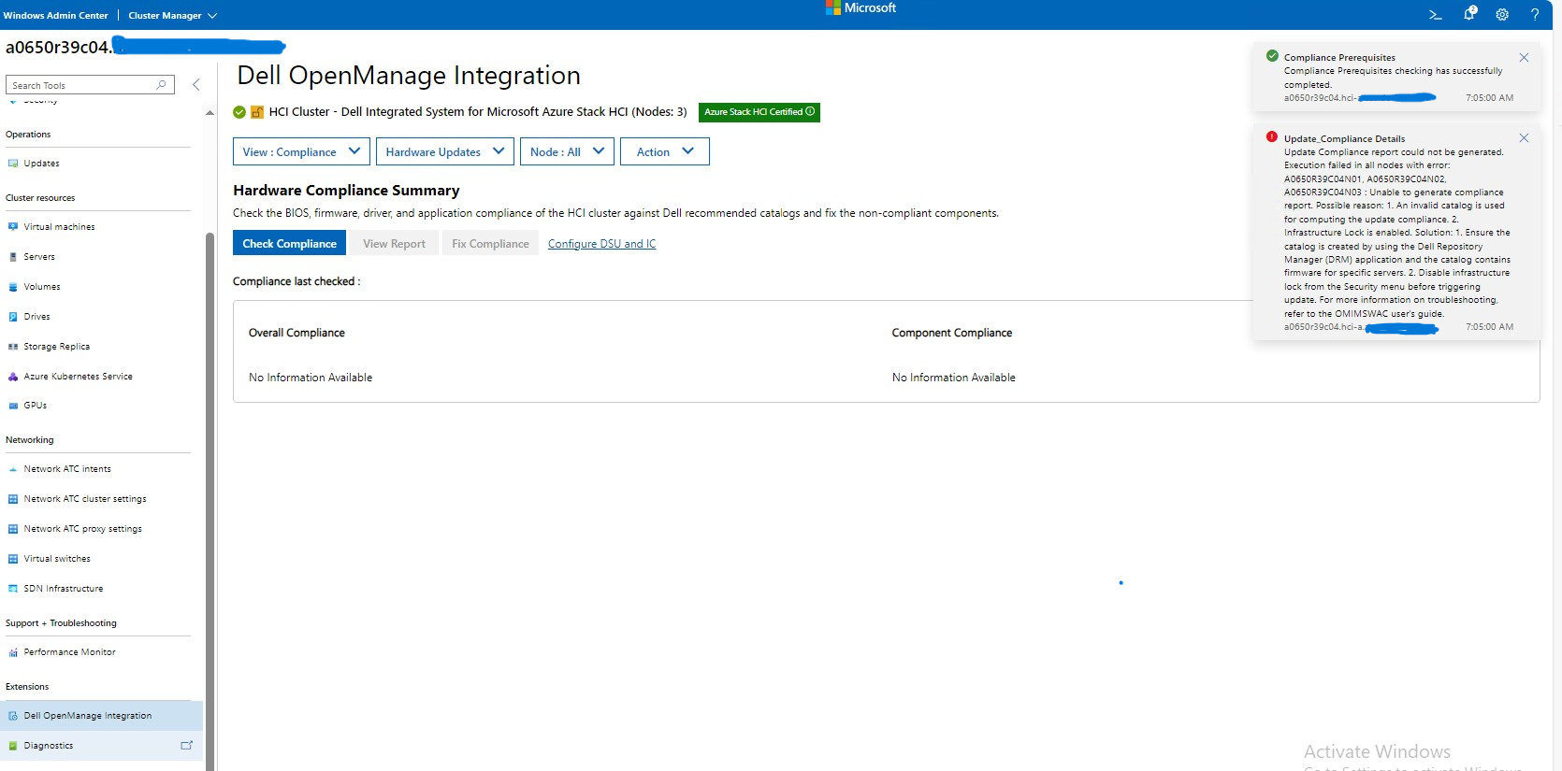
Task: Go to Azure Kubernetes Service
Action: (x=78, y=377)
